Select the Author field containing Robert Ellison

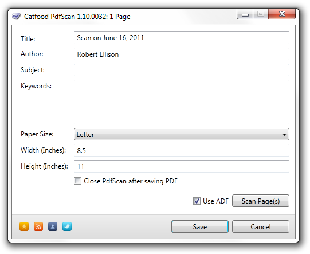point(182,54)
